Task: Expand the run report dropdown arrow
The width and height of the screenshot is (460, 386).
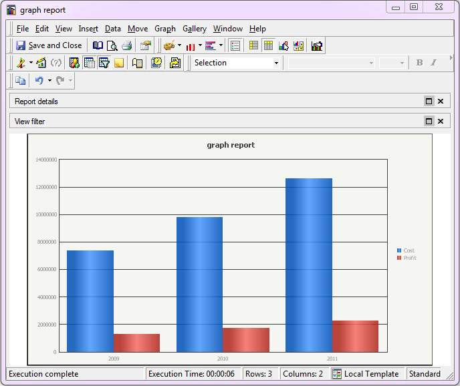Action: (31, 63)
